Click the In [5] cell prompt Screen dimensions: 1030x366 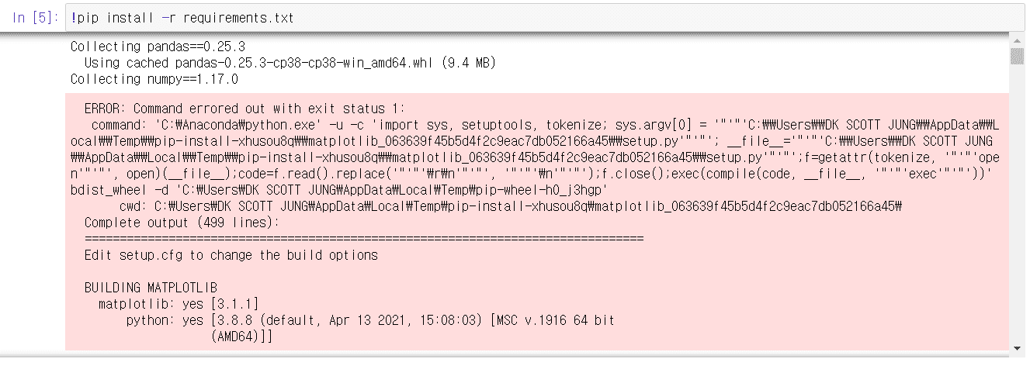pos(35,18)
